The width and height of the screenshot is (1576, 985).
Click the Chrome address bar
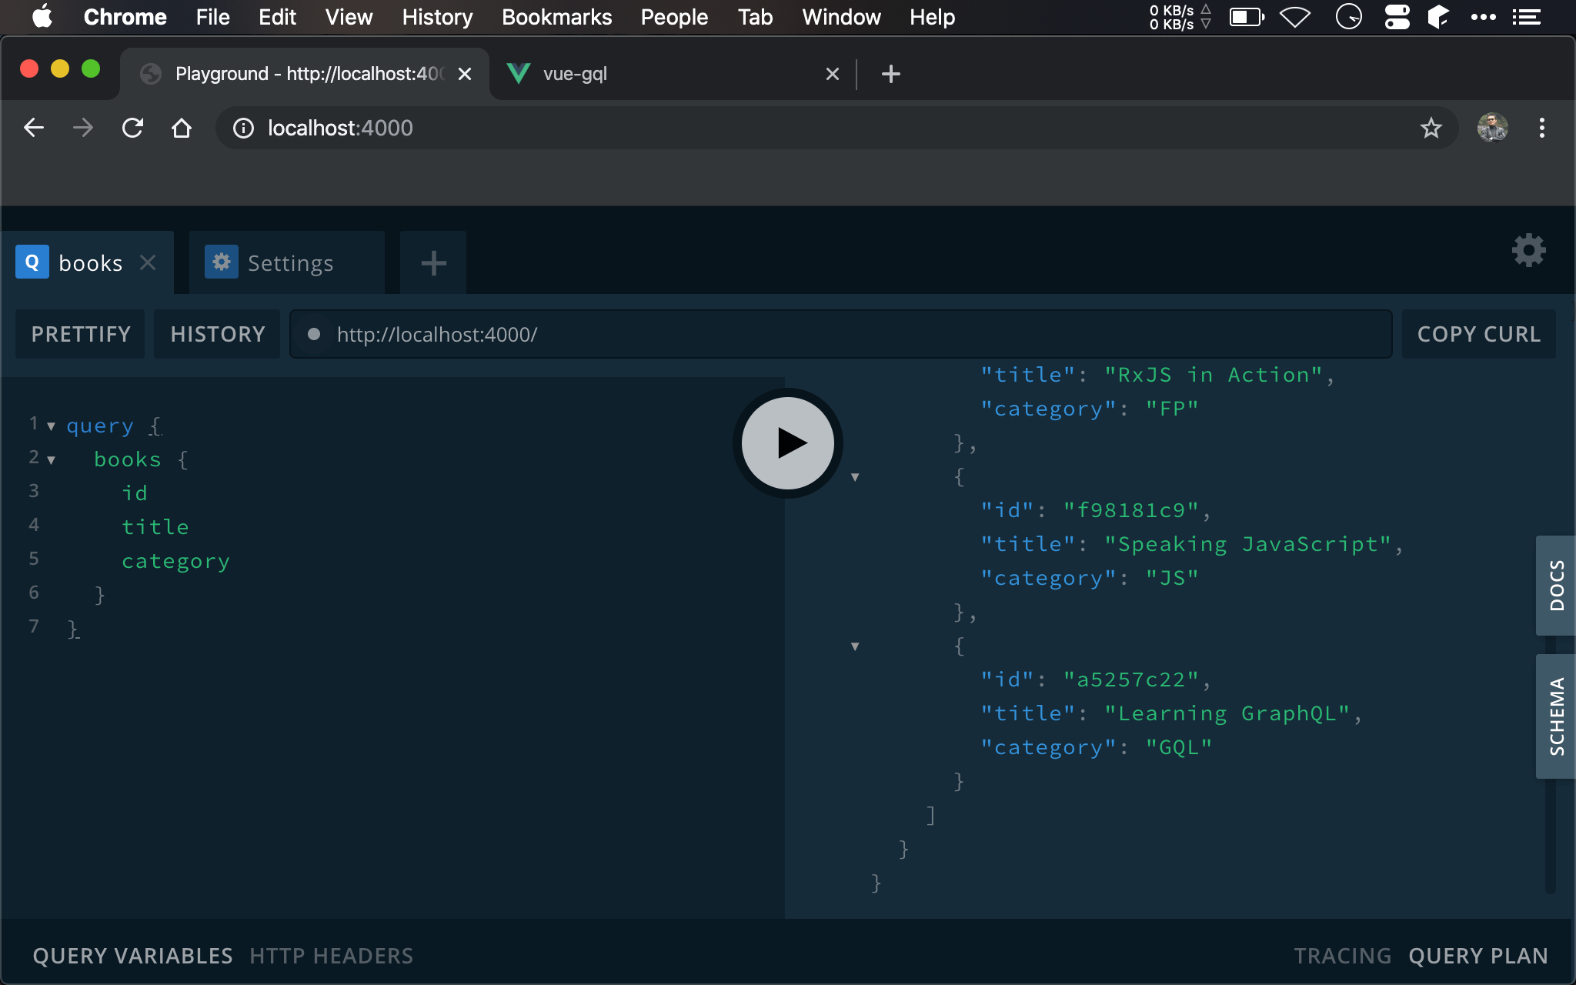point(837,128)
